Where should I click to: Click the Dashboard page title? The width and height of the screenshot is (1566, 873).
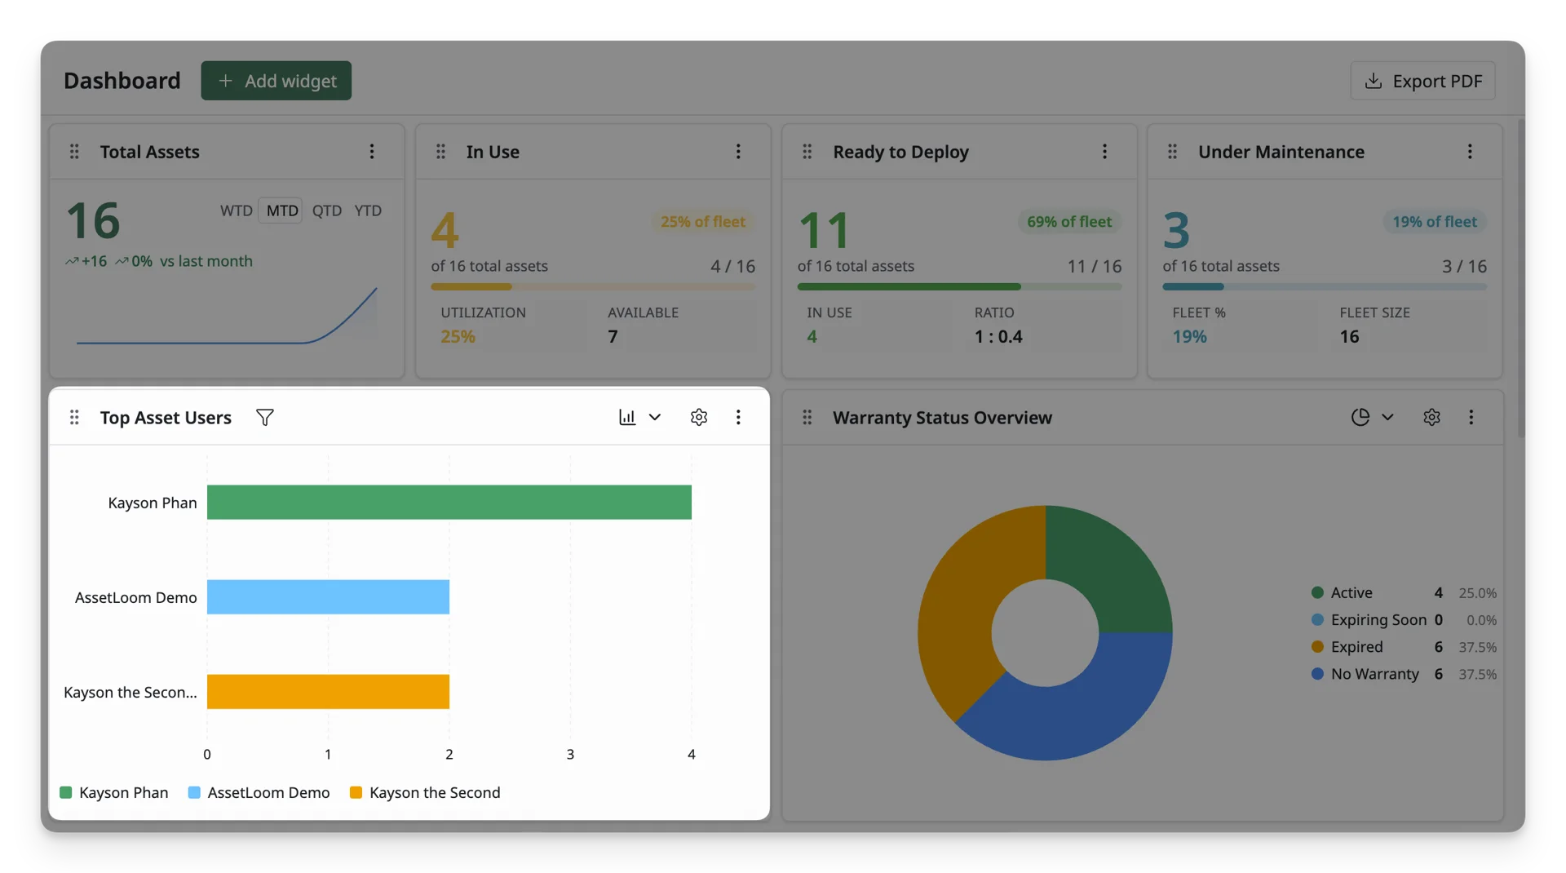pos(122,81)
